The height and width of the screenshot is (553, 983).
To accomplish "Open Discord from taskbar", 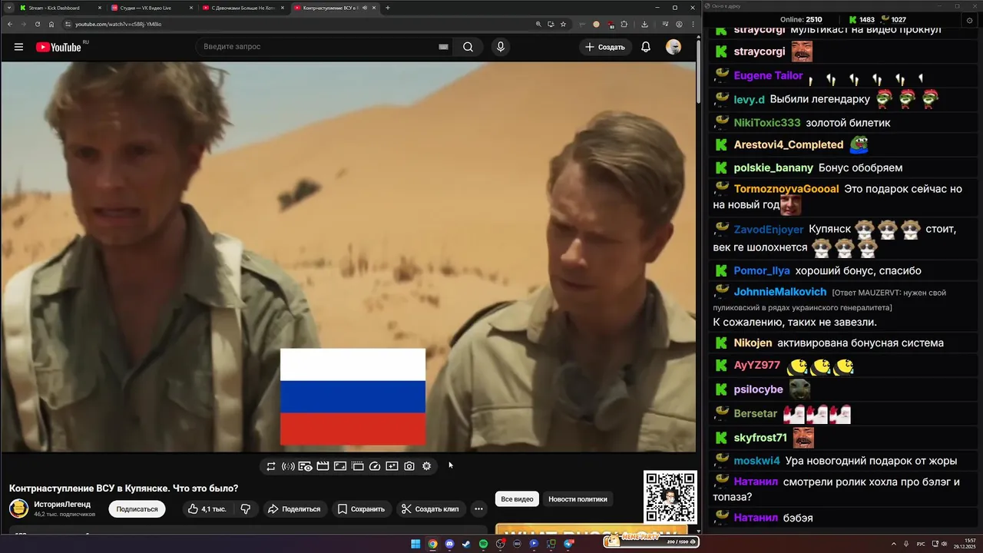I will pos(449,544).
